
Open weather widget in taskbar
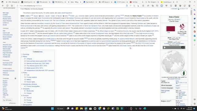pos(7,109)
